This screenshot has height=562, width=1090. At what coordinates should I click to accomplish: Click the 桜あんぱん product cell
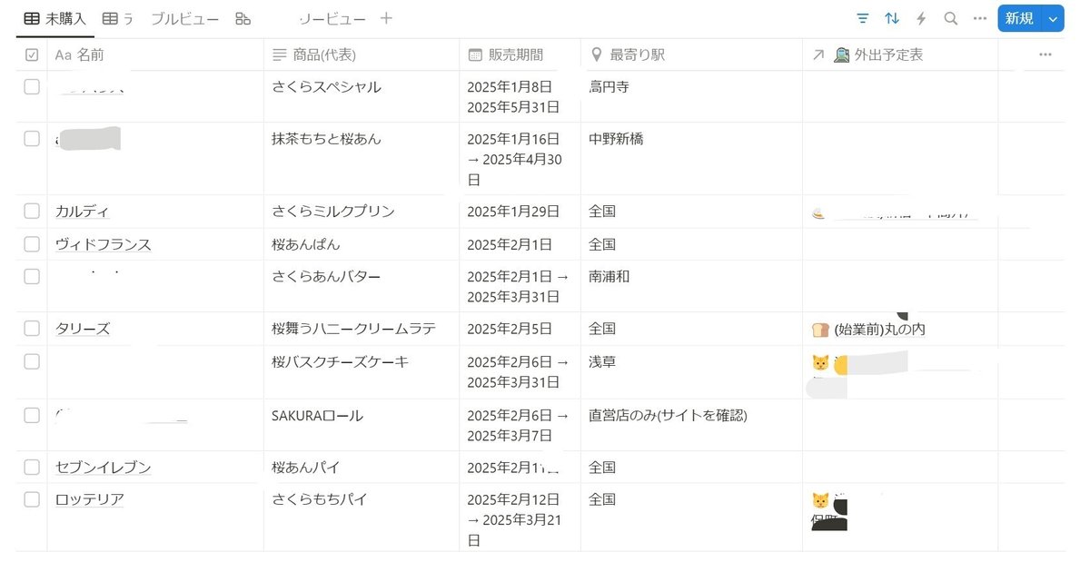click(x=361, y=244)
